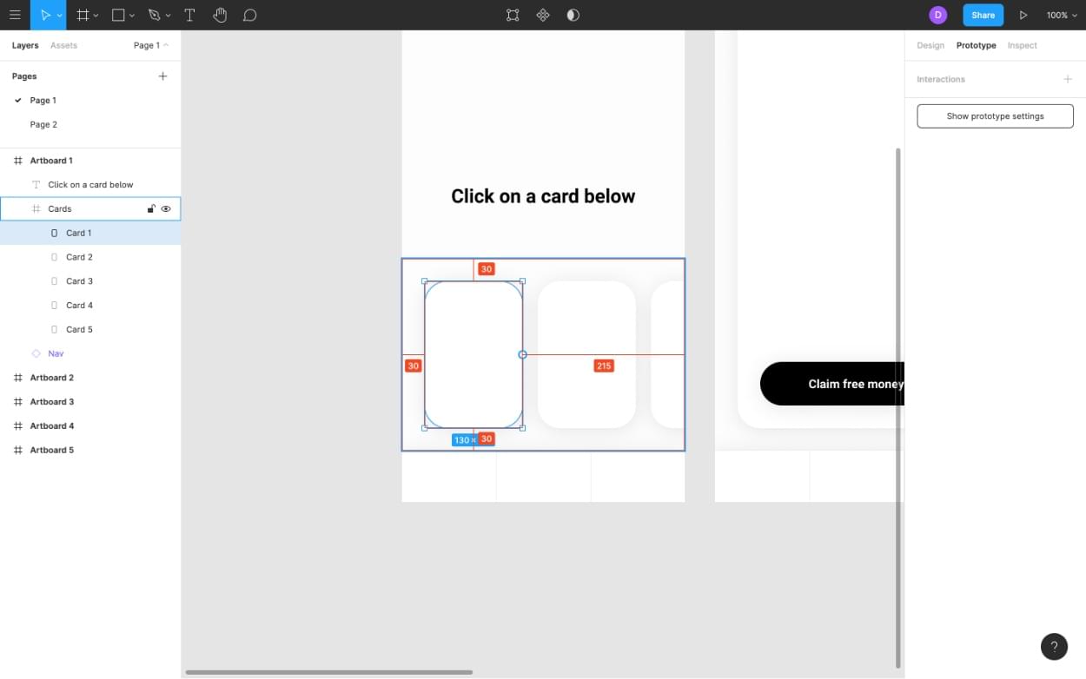Collapse the Page 1 pages dropdown
This screenshot has height=679, width=1086.
tap(151, 45)
